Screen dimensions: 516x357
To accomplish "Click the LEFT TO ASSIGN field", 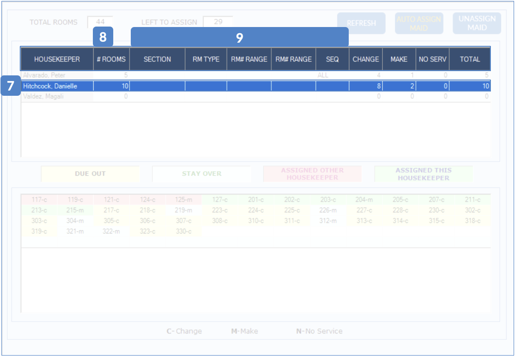I will pyautogui.click(x=218, y=22).
